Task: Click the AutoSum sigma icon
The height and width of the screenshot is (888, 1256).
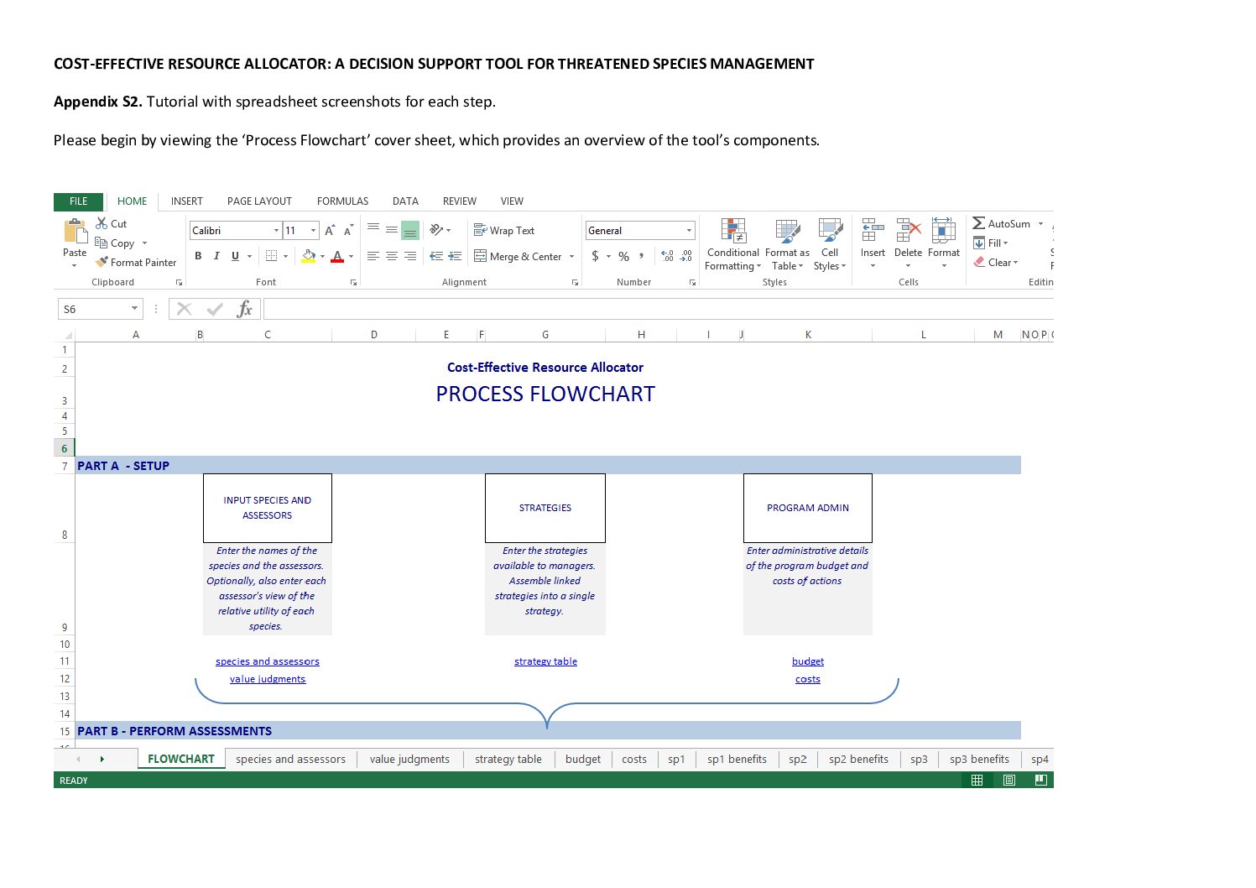Action: point(978,223)
